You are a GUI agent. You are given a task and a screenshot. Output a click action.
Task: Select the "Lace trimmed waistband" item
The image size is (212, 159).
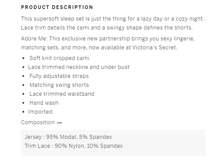(62, 94)
